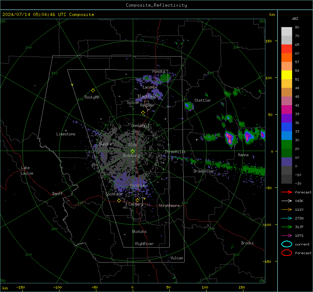This screenshot has width=313, height=292.
Task: Click the storm cell beside Stettler
Action: point(188,106)
